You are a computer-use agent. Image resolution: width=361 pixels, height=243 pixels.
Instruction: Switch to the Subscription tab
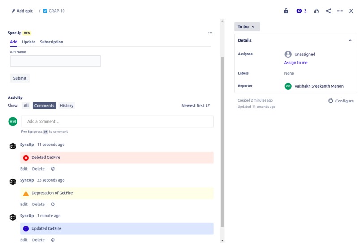(52, 42)
